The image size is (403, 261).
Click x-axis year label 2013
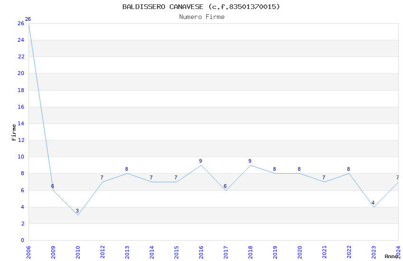tap(127, 252)
